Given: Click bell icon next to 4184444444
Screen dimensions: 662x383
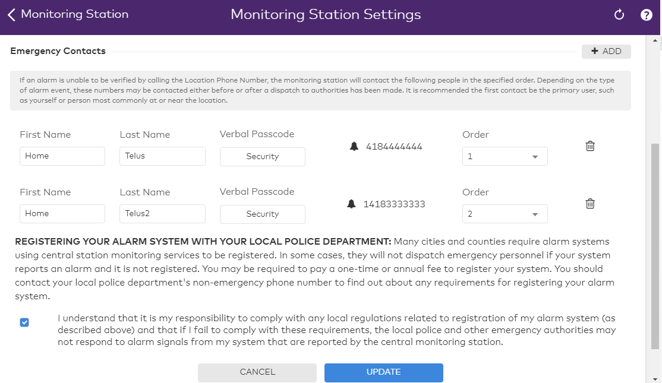Looking at the screenshot, I should [354, 146].
